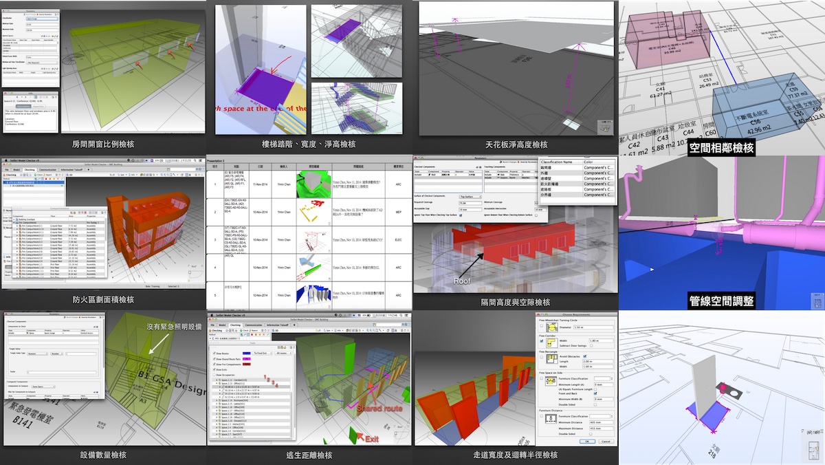Toggle the Show Routes checkbox

(x=215, y=352)
